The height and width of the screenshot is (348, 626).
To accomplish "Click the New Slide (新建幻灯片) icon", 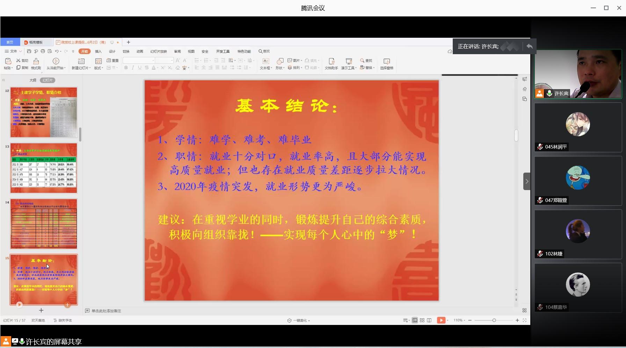I will (x=81, y=61).
